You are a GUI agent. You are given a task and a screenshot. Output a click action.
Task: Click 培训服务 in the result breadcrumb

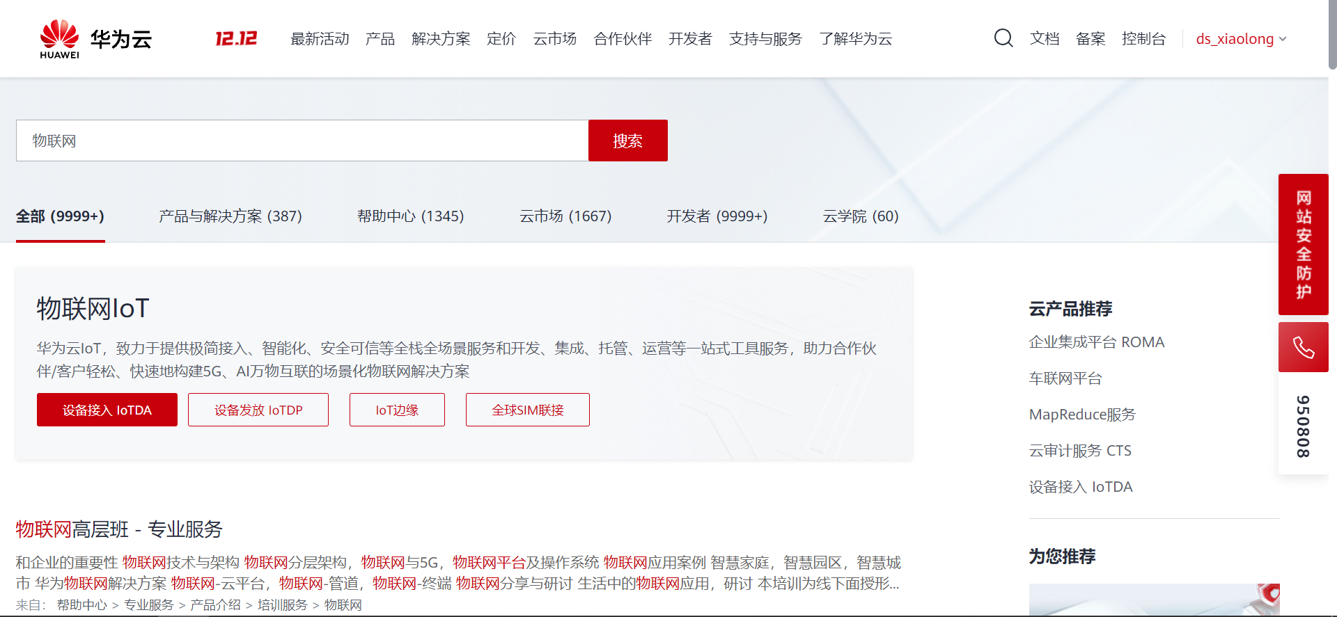(283, 605)
